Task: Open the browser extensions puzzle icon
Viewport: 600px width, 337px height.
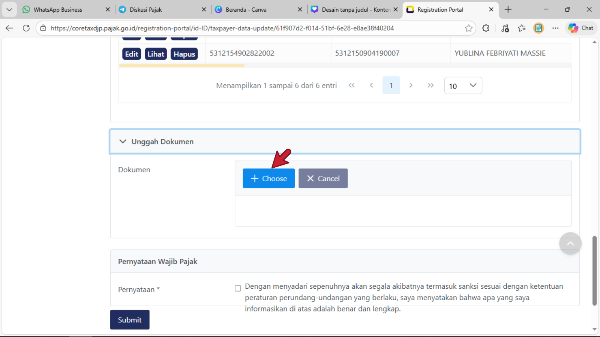Action: tap(486, 28)
